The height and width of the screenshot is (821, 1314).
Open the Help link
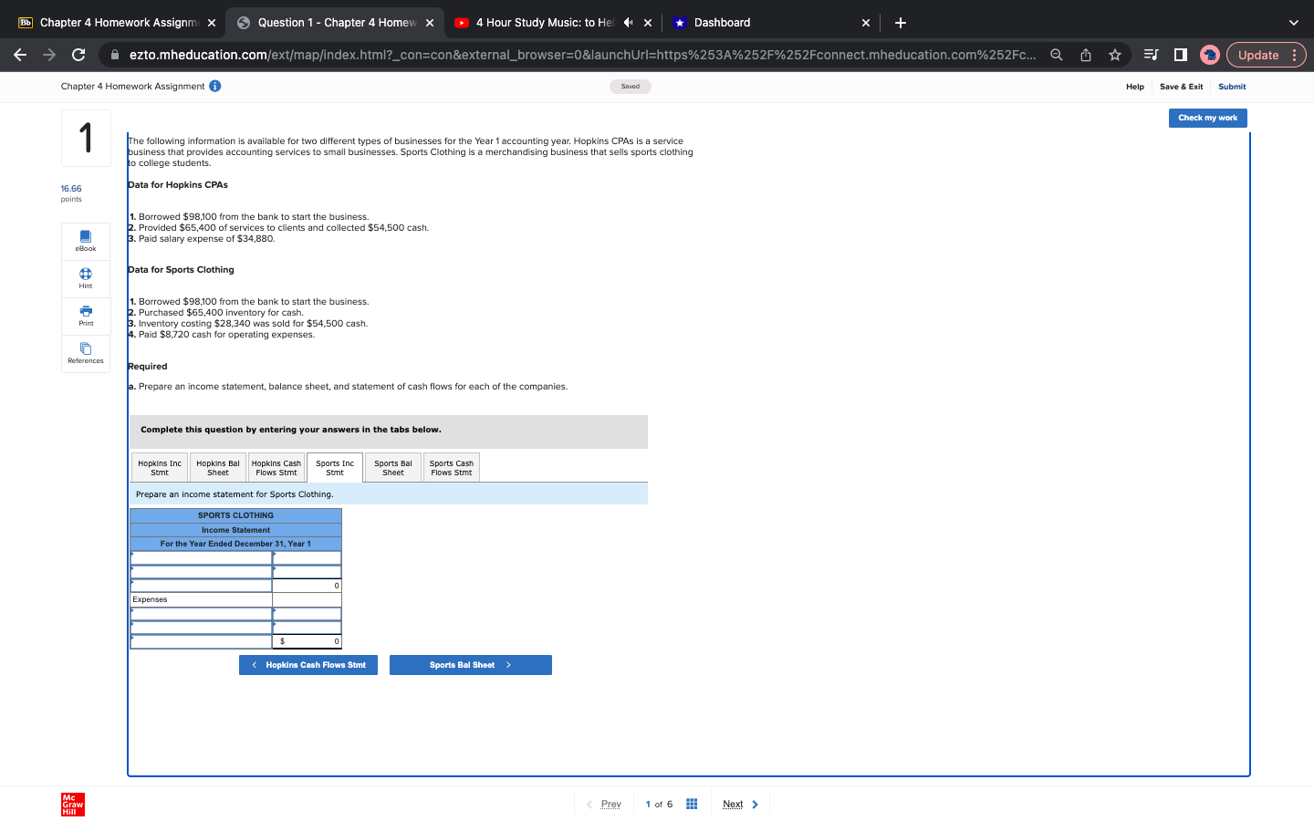pyautogui.click(x=1135, y=87)
